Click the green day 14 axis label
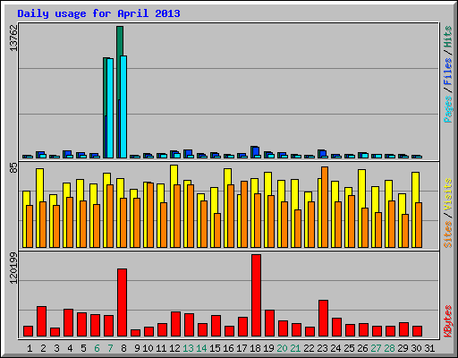458x358 pixels. click(x=201, y=348)
